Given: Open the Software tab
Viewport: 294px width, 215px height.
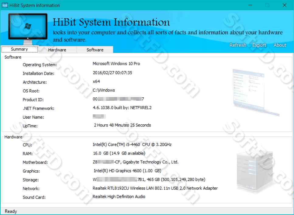Looking at the screenshot, I should [95, 50].
